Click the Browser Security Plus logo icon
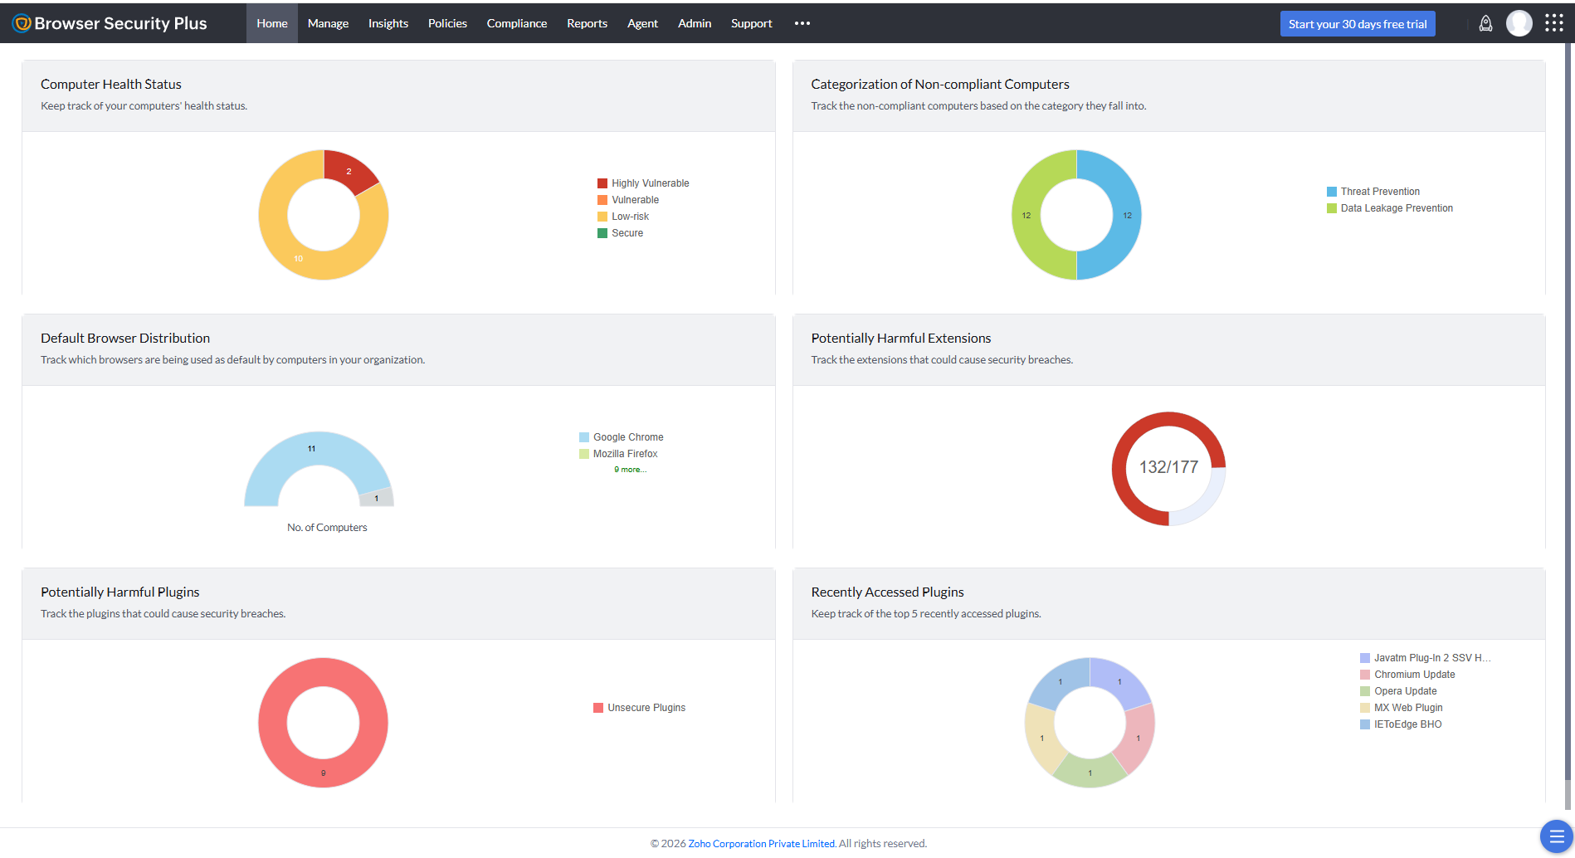1575x858 pixels. click(x=22, y=23)
